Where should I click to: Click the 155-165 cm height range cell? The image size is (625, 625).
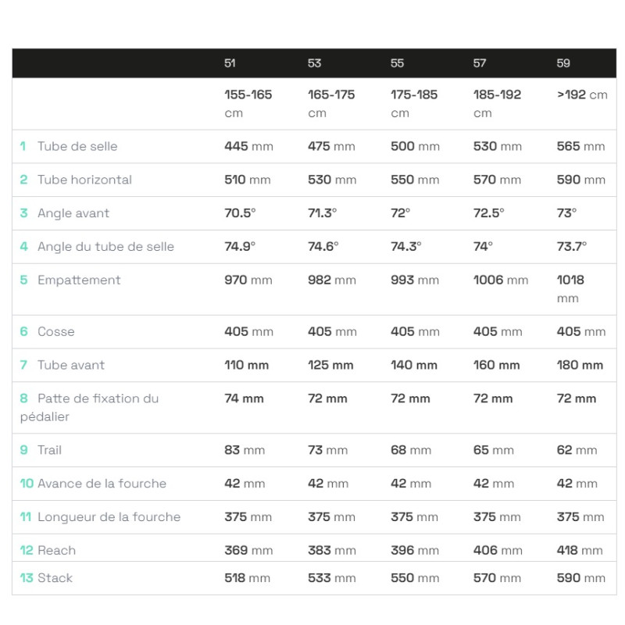coord(248,104)
